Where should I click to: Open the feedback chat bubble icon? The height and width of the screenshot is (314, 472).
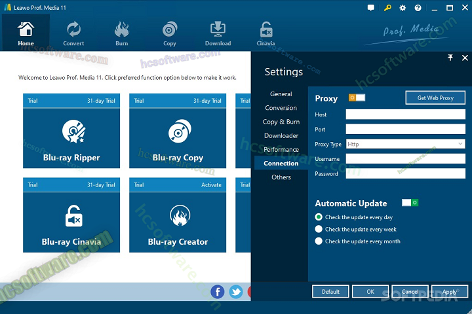tap(371, 8)
